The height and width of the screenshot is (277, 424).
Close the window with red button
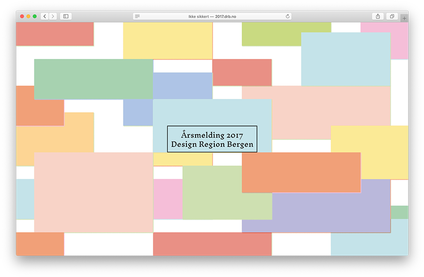coord(22,17)
